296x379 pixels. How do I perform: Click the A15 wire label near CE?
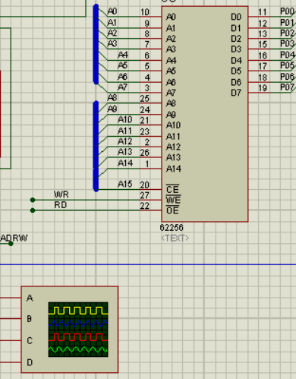125,184
